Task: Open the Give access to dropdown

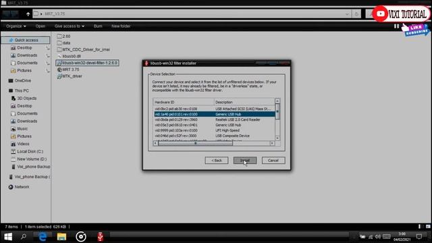Action: [x=70, y=26]
